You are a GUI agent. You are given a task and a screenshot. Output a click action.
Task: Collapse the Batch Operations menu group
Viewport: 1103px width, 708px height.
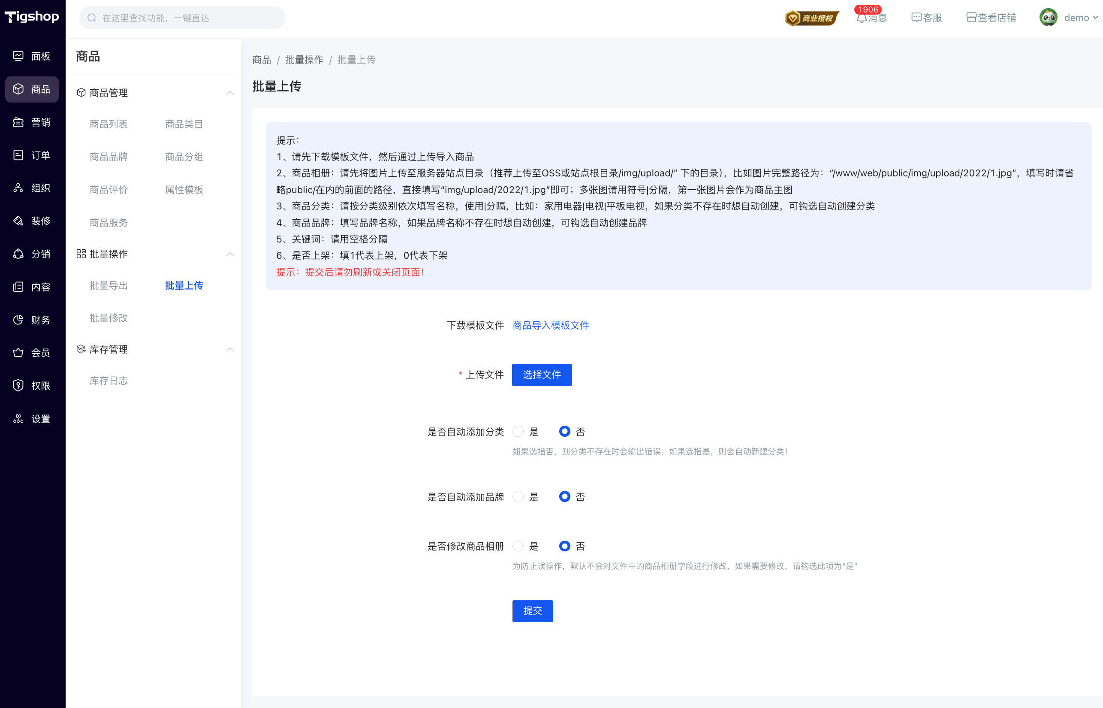(x=230, y=254)
